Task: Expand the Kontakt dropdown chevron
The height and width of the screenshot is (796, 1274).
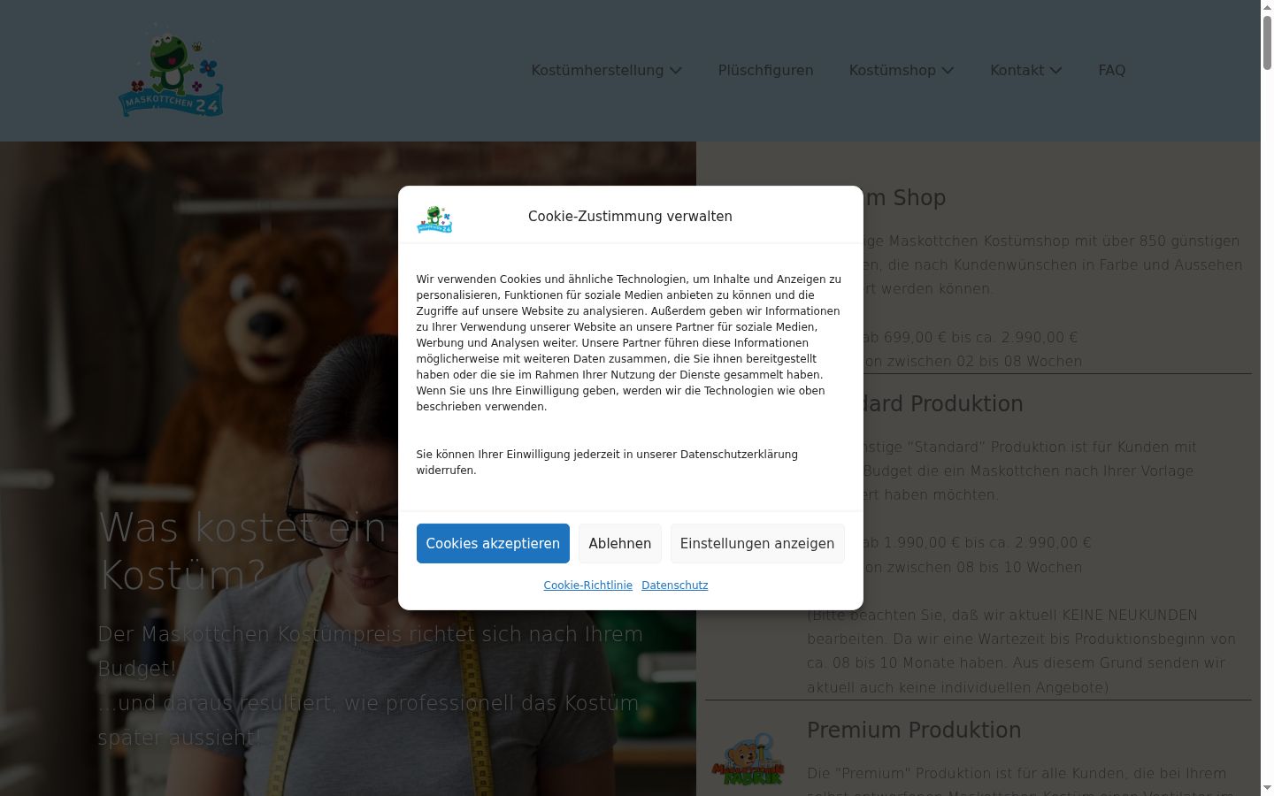Action: 1055,71
